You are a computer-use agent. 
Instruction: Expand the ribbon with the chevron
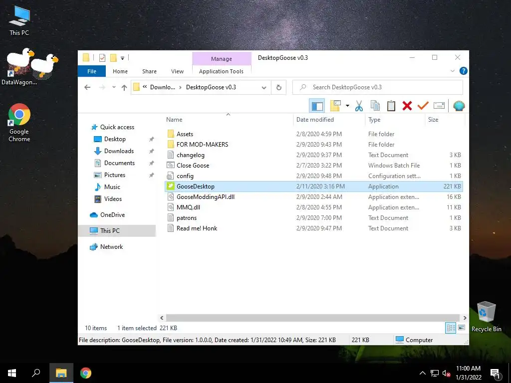click(x=452, y=71)
